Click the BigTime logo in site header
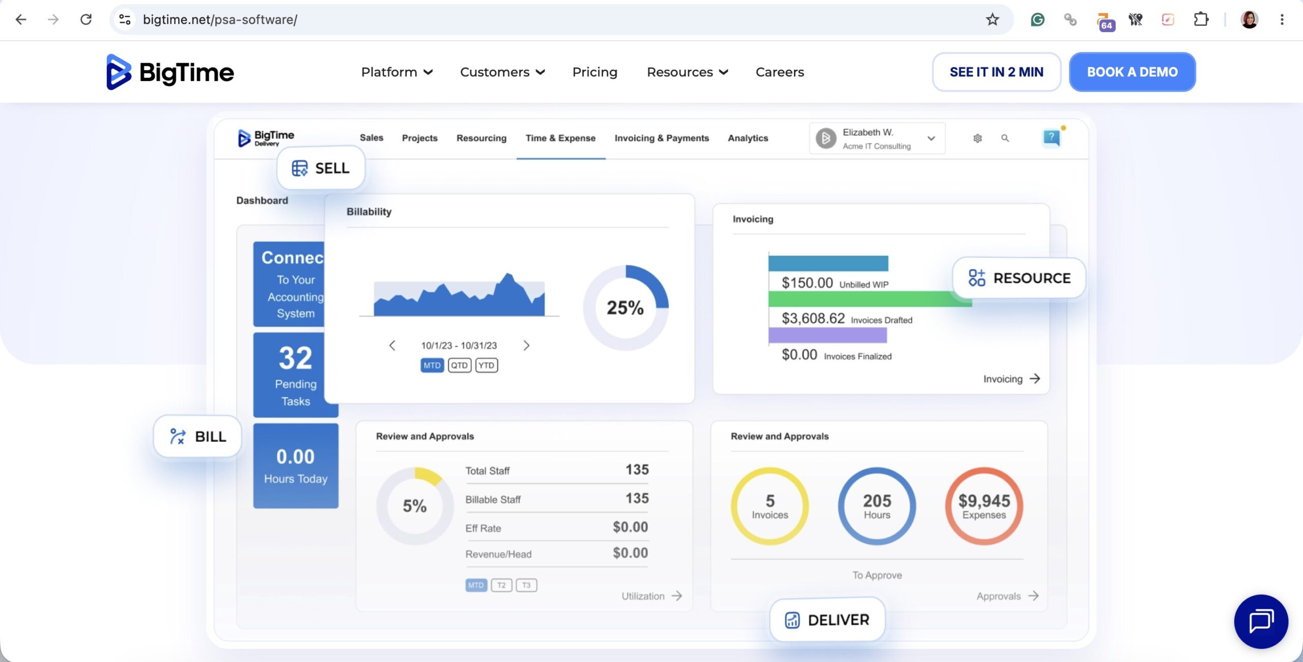 [x=170, y=72]
